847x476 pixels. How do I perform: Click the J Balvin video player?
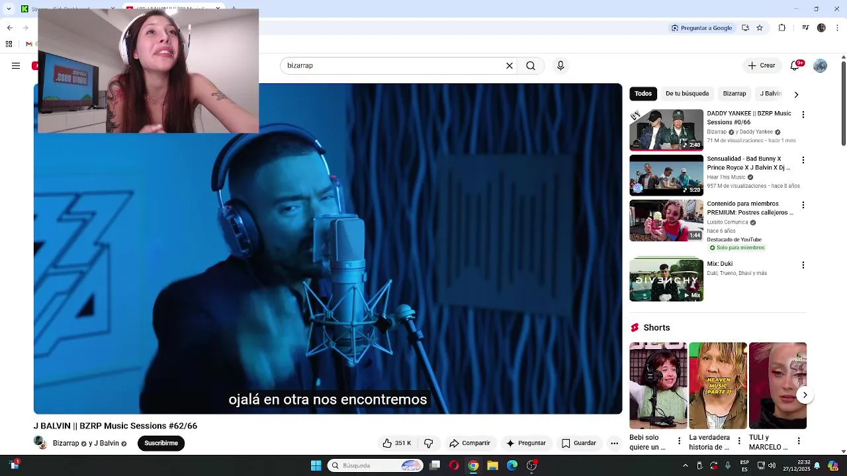[x=328, y=249]
